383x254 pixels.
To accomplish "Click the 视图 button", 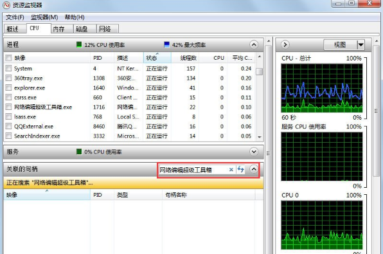I will (340, 45).
